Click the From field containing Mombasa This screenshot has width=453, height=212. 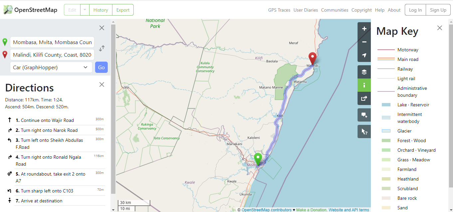pos(52,42)
